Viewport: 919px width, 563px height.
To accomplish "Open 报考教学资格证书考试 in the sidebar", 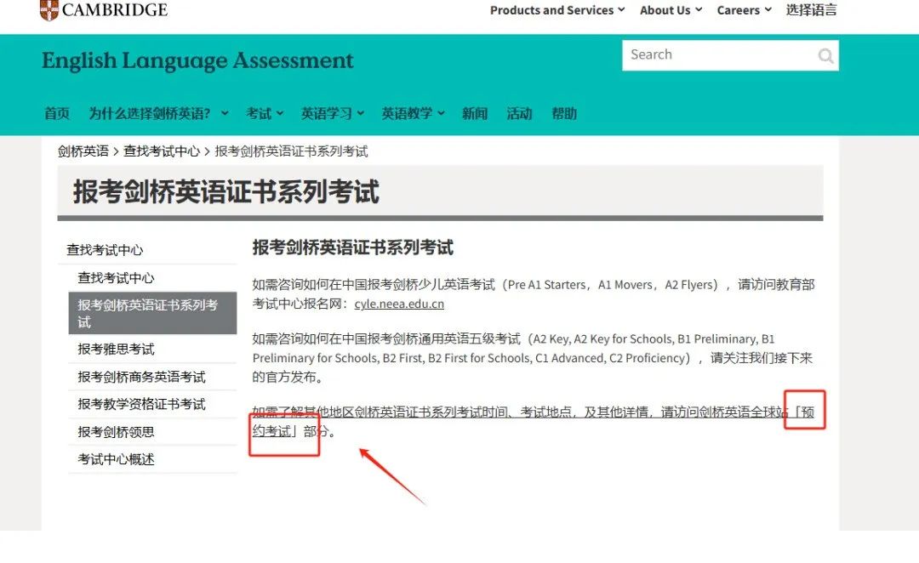I will [x=142, y=404].
